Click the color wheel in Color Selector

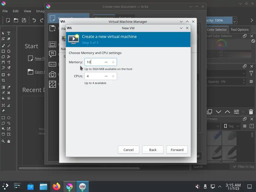click(221, 44)
